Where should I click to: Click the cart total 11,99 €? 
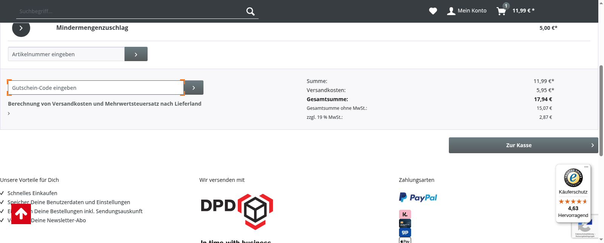523,11
